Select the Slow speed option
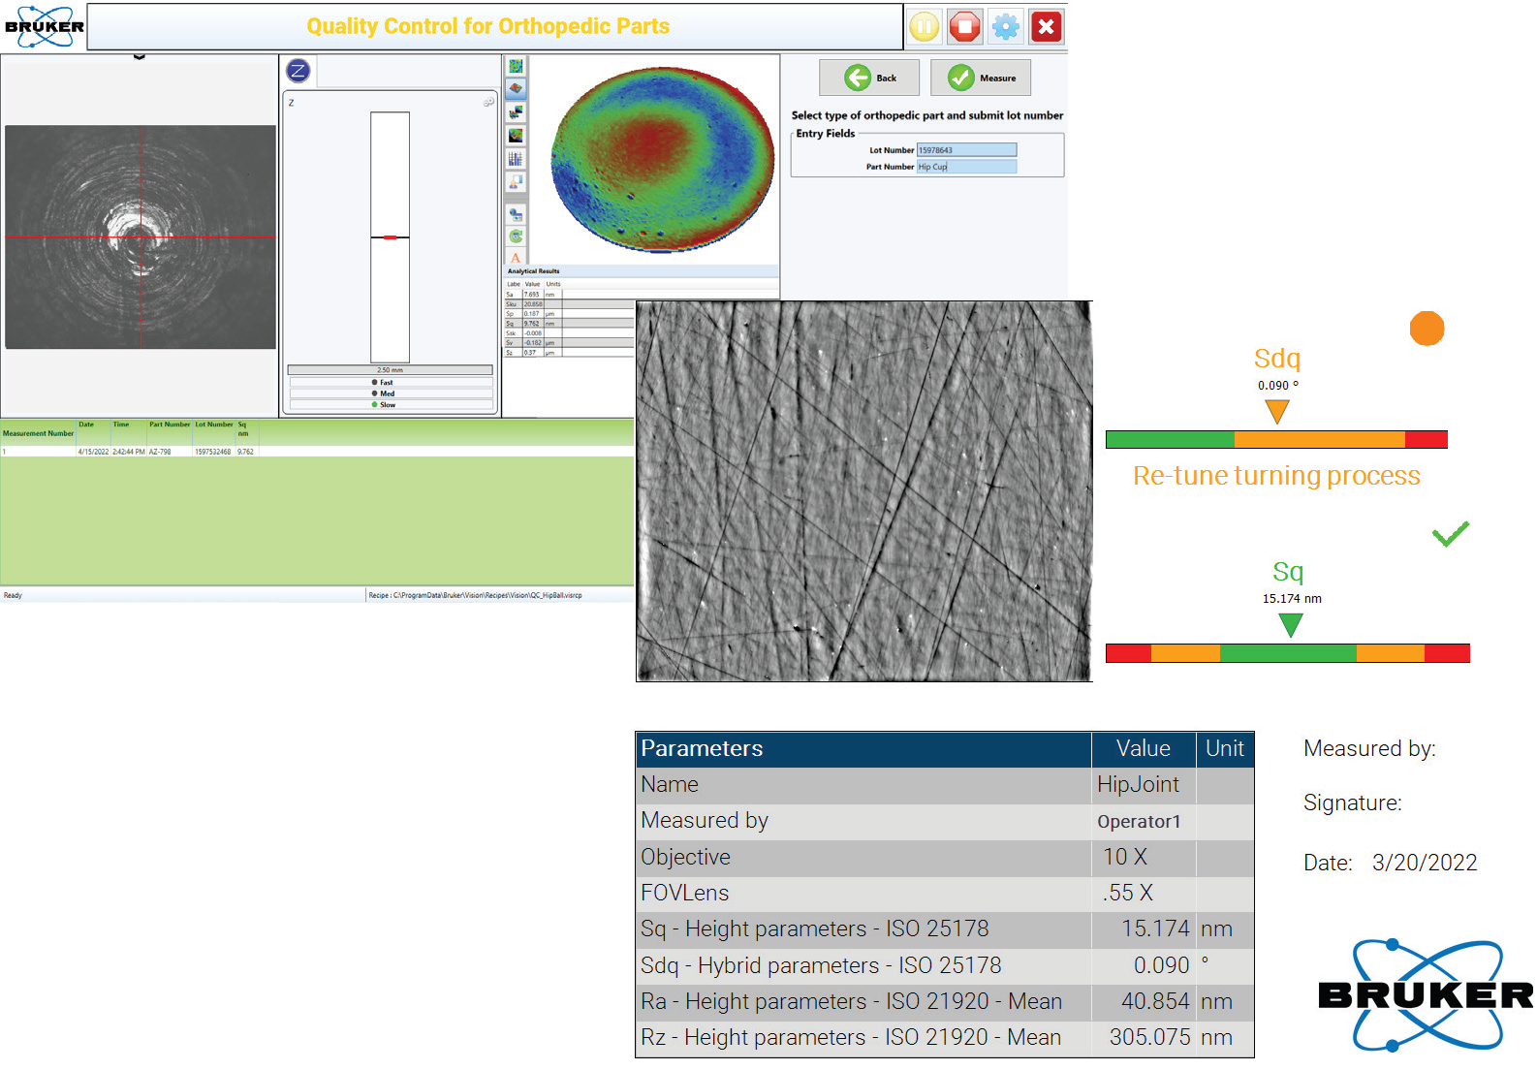Image resolution: width=1537 pixels, height=1070 pixels. (391, 405)
